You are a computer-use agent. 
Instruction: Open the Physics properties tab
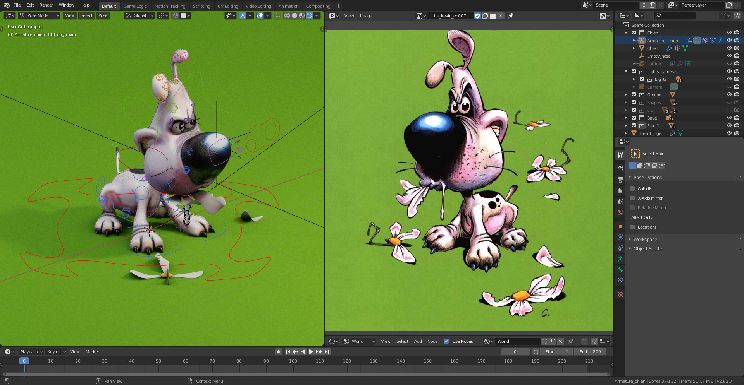pos(620,237)
